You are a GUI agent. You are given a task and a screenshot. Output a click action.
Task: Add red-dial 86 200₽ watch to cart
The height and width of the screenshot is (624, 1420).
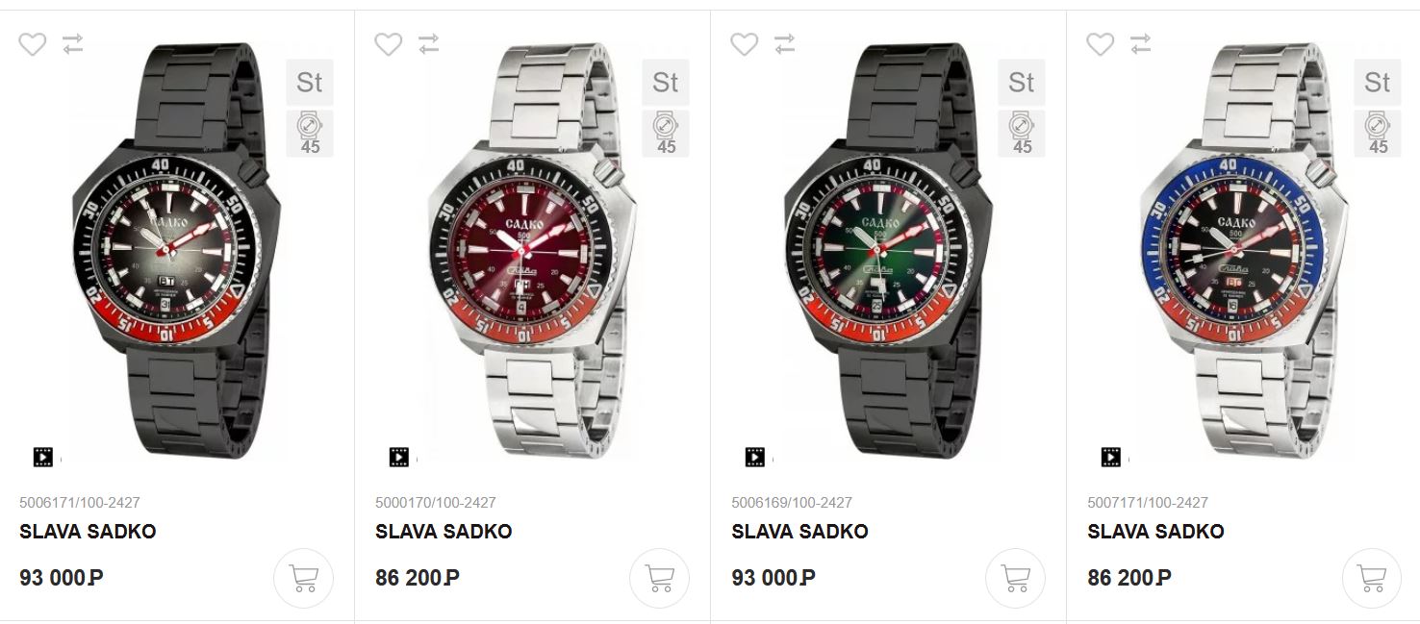point(659,578)
